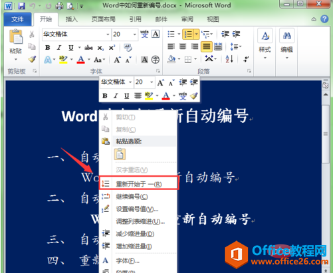Viewport: 333px width, 273px height.
Task: Click the Shading paint bucket icon
Action: coord(171,59)
